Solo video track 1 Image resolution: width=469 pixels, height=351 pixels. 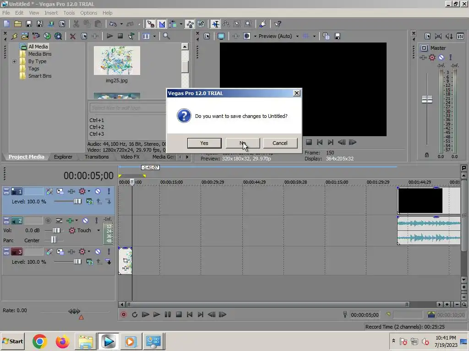coord(109,191)
